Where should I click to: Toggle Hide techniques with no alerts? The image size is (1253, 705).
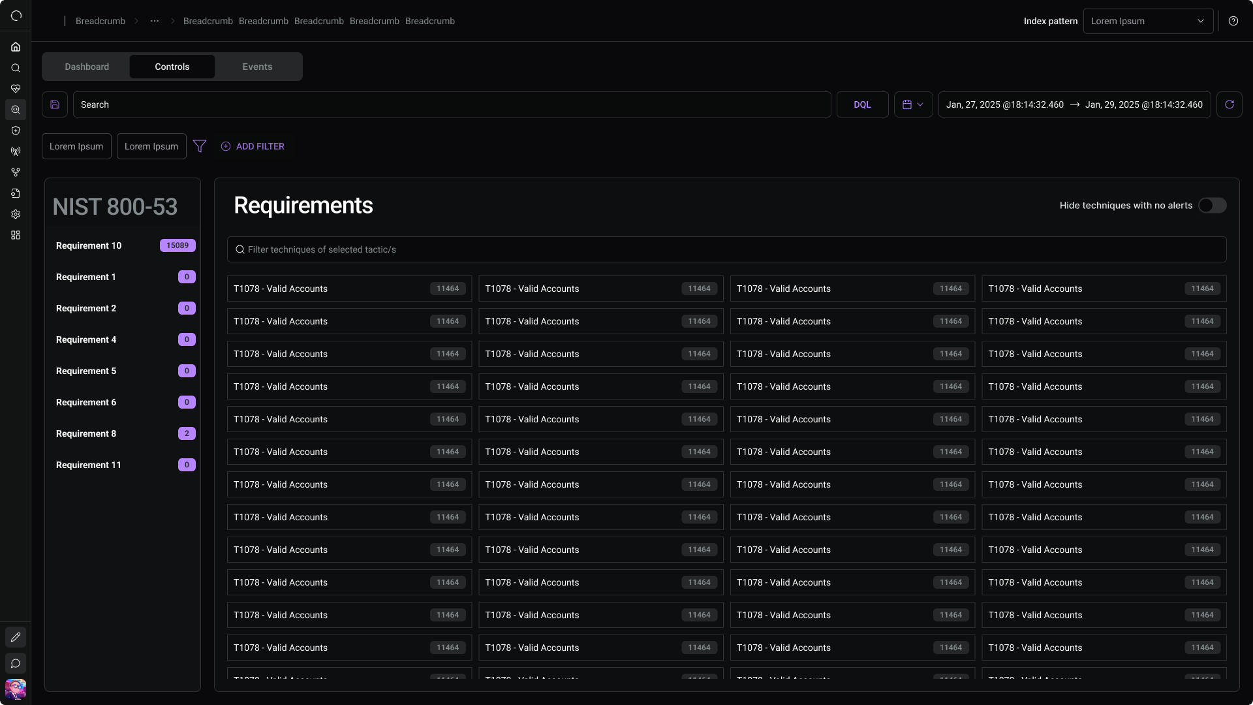(1213, 206)
